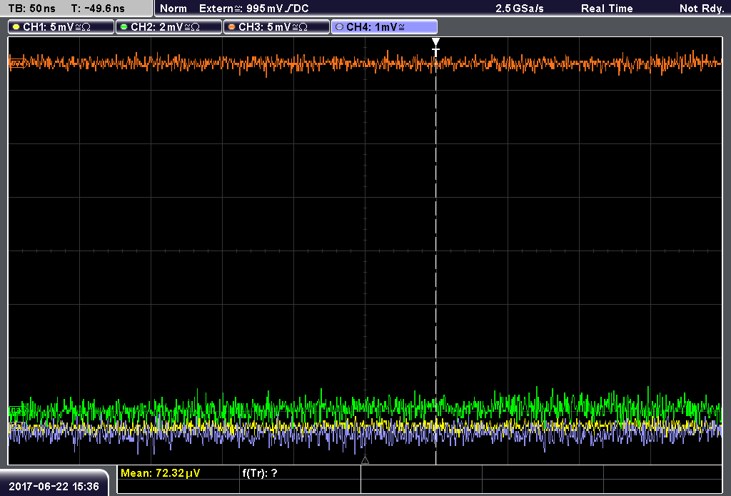731x496 pixels.
Task: Click the Not Rdy. status indicator
Action: point(702,9)
